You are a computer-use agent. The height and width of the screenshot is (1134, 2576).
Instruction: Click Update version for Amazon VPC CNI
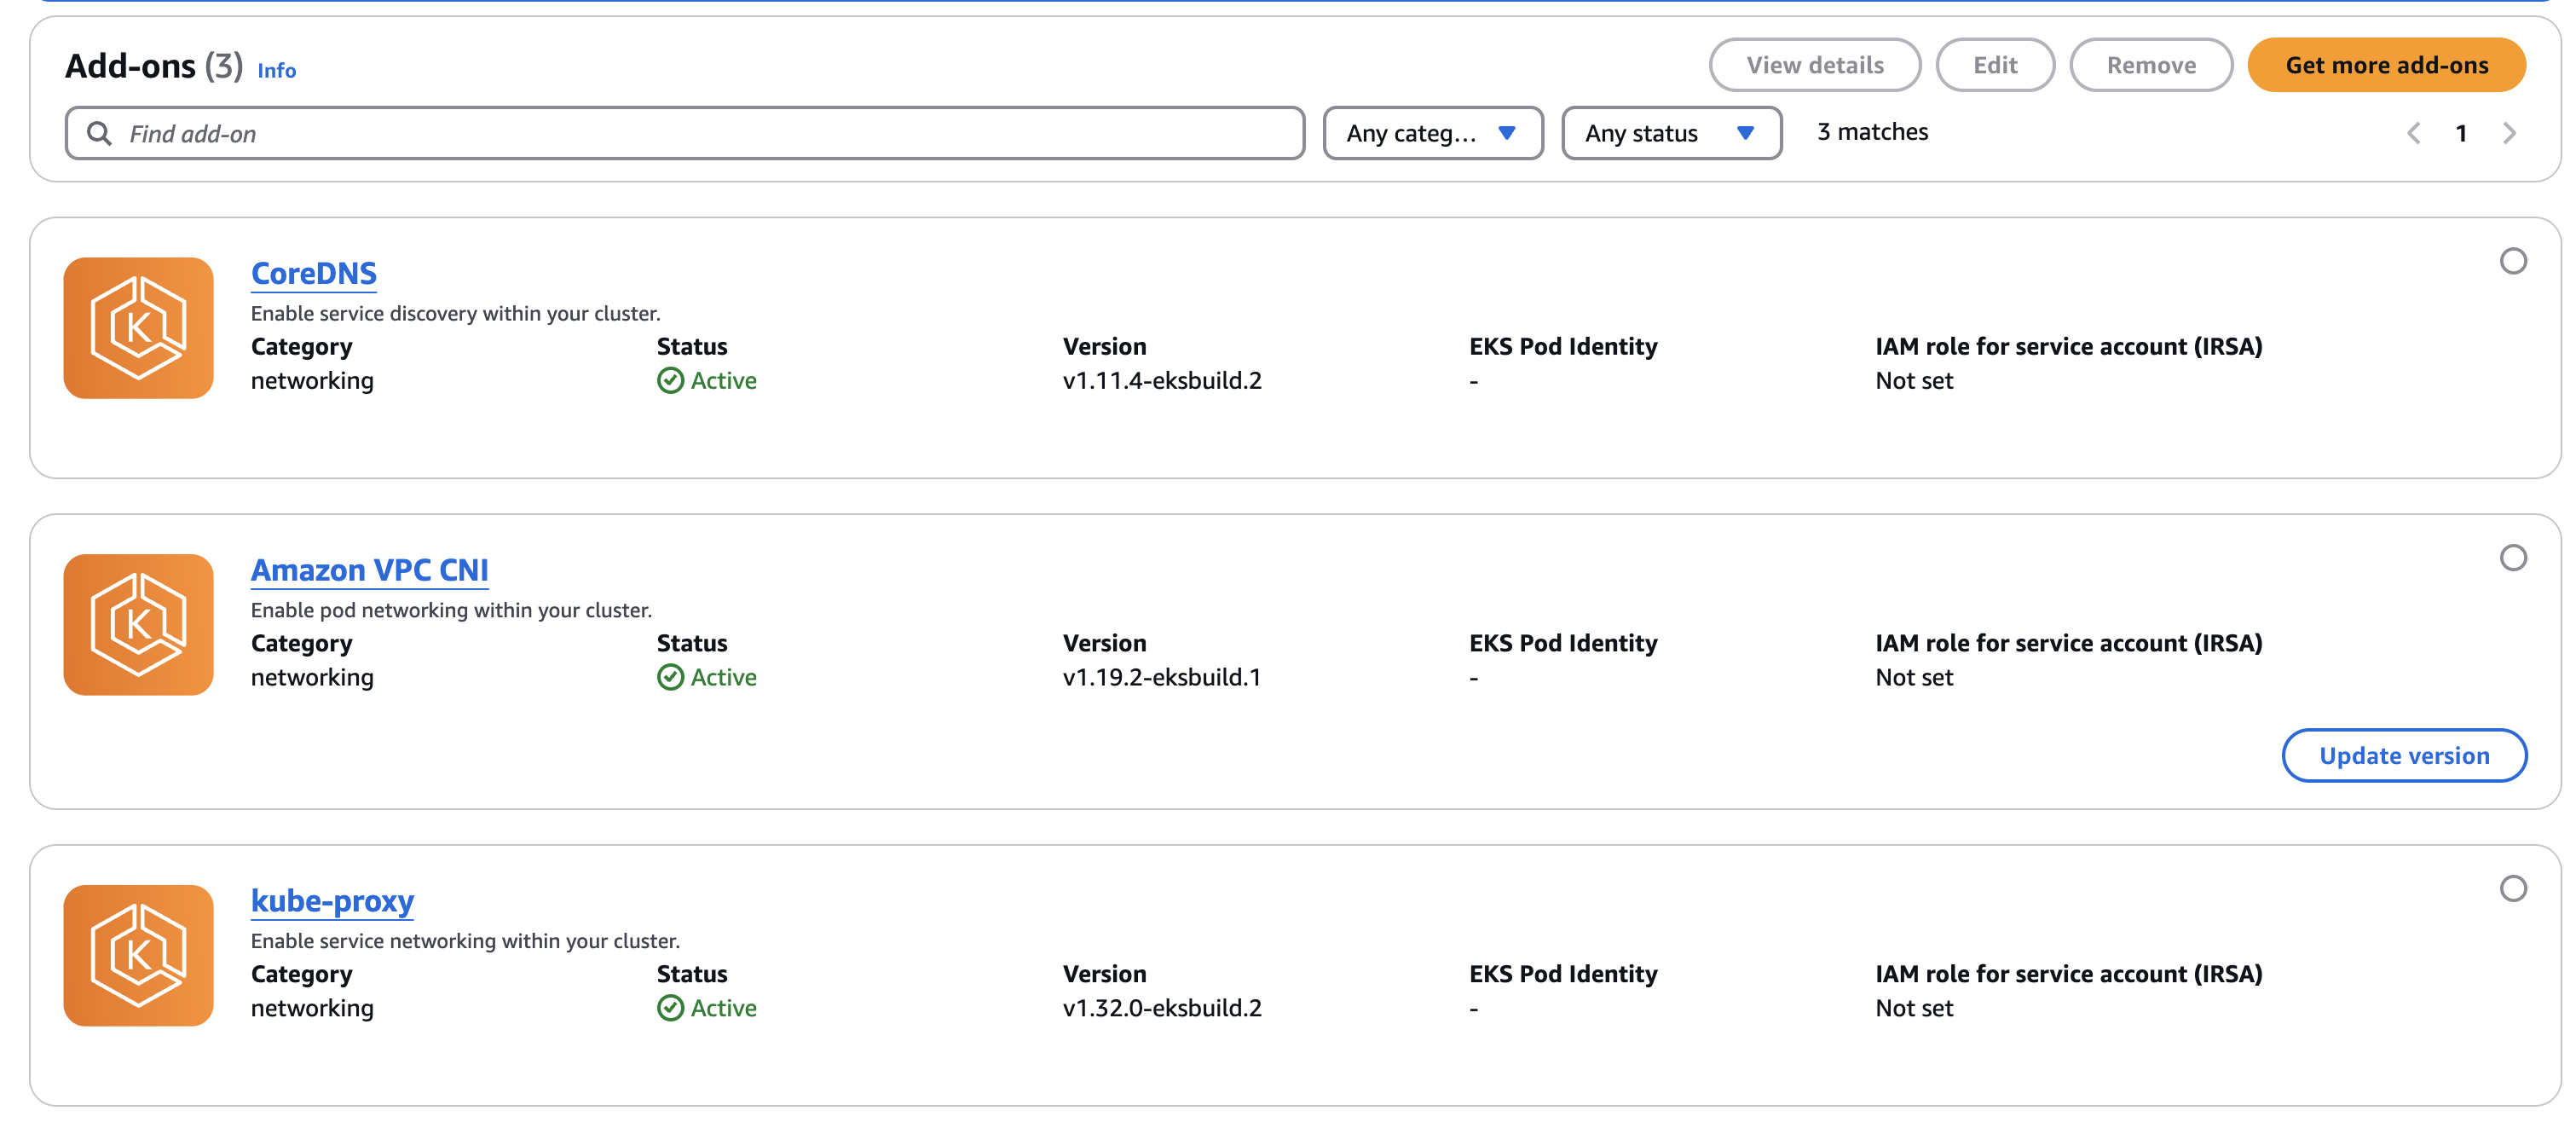tap(2403, 756)
